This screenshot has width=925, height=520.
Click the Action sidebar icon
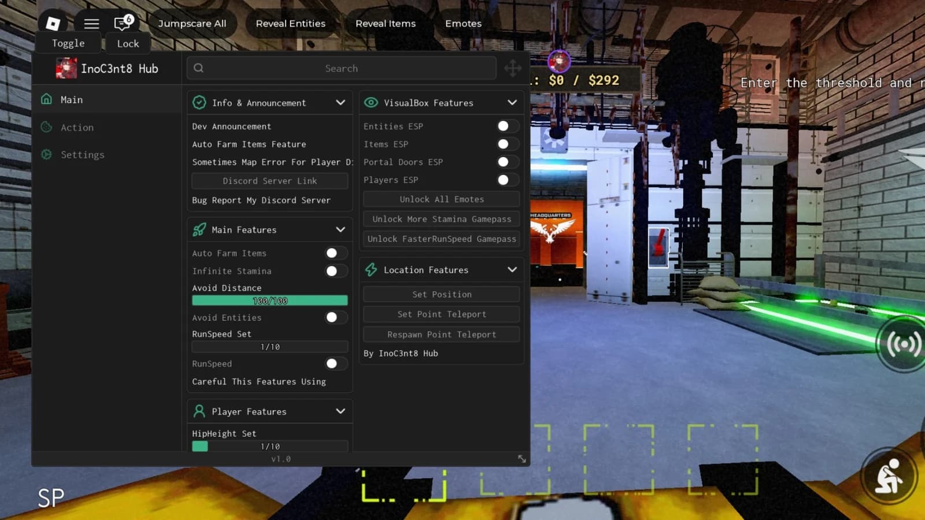coord(47,127)
